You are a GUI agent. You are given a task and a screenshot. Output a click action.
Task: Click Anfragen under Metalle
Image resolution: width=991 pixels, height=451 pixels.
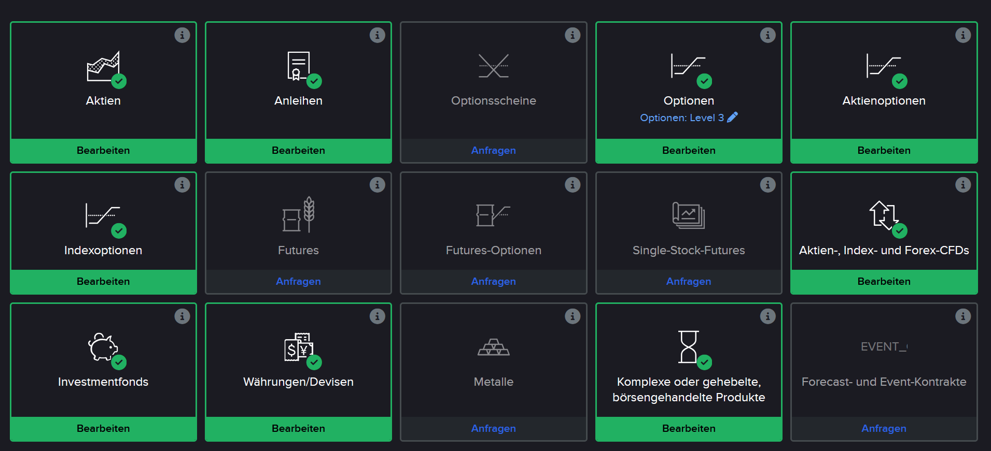(x=494, y=429)
